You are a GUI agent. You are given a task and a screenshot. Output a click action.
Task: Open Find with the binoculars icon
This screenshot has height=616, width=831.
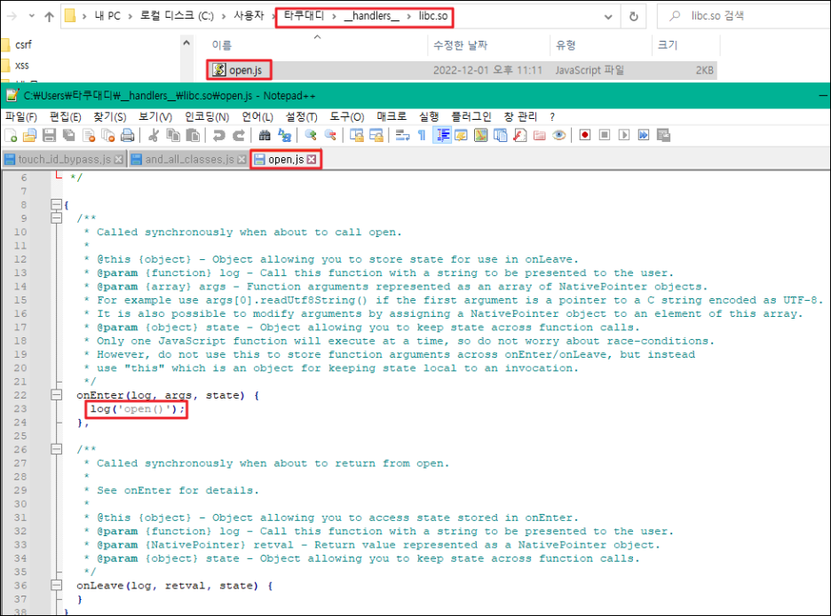[x=265, y=136]
